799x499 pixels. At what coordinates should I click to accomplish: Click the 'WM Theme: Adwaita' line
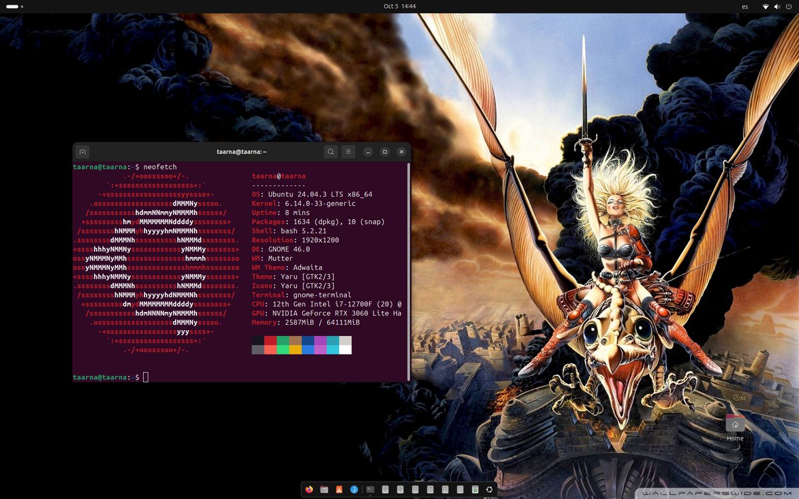287,267
